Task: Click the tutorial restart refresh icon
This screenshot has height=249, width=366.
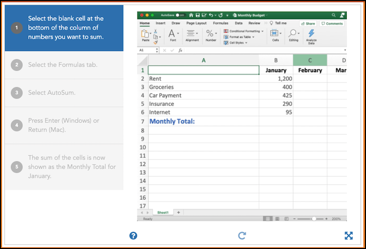Action: tap(242, 235)
